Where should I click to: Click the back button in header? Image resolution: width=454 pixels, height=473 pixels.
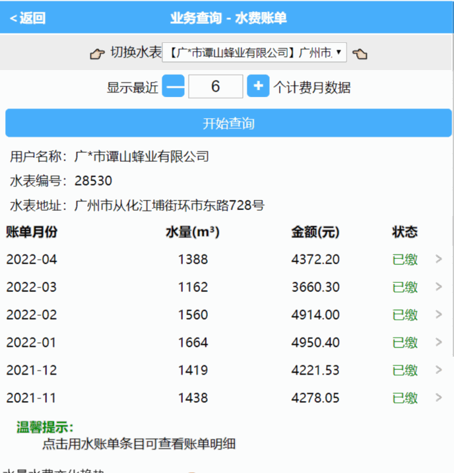(28, 18)
